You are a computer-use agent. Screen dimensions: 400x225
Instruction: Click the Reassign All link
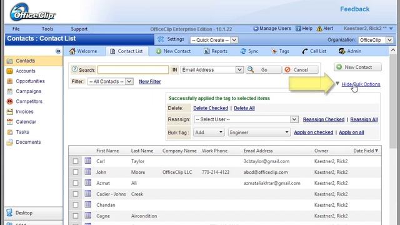[364, 119]
